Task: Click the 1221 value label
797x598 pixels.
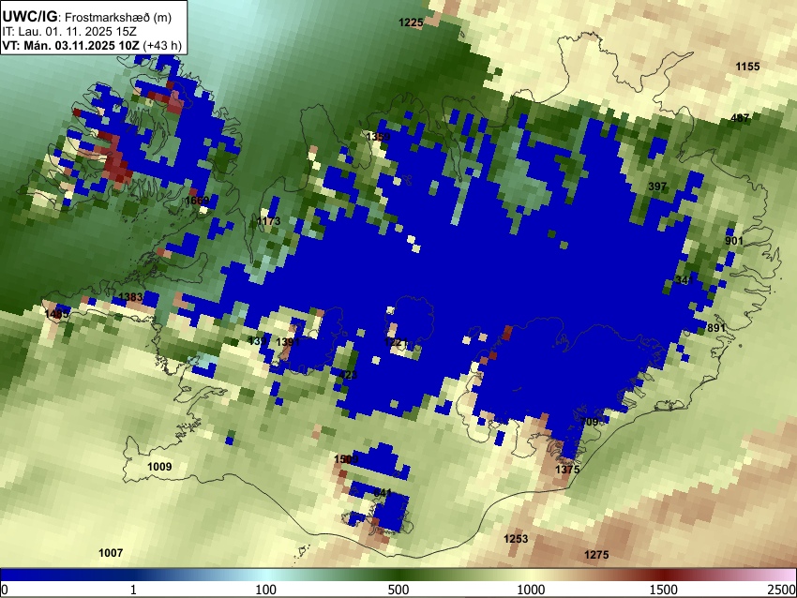Action: (x=396, y=342)
